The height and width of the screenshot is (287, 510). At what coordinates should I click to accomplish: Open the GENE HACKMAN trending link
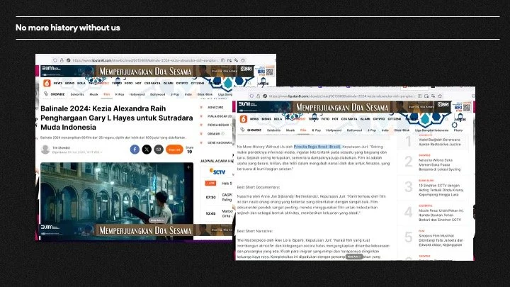220,143
